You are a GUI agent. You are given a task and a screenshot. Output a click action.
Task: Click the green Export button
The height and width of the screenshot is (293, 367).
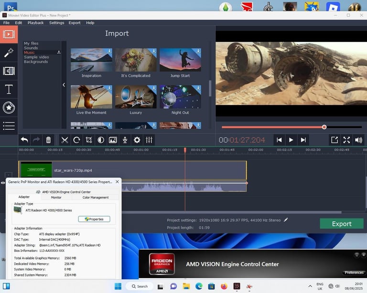342,224
